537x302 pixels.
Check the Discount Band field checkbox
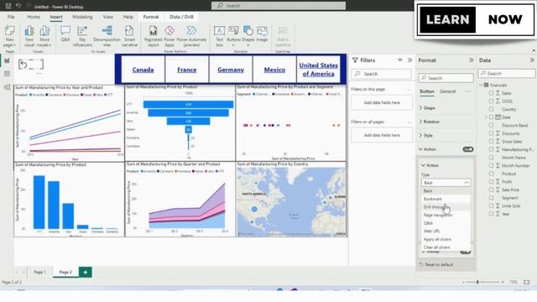[491, 125]
